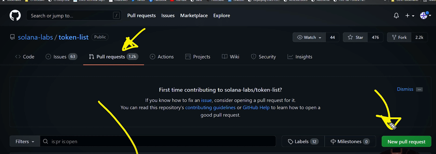Open the GitHub Help link
Viewport: 436px width, 154px height.
click(257, 108)
